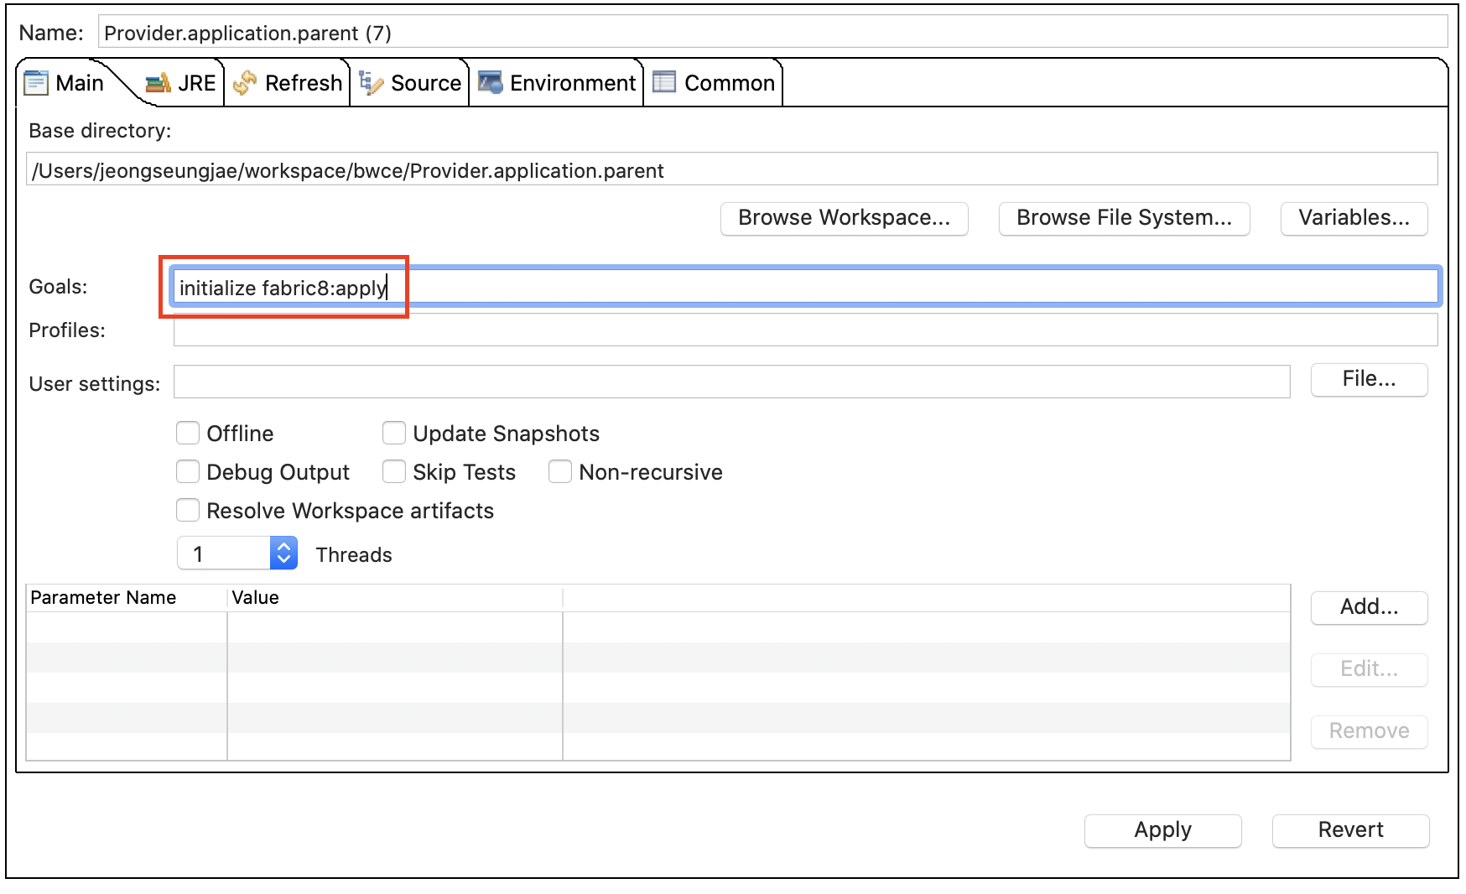Open the Threads count dropdown
This screenshot has width=1466, height=894.
click(283, 553)
